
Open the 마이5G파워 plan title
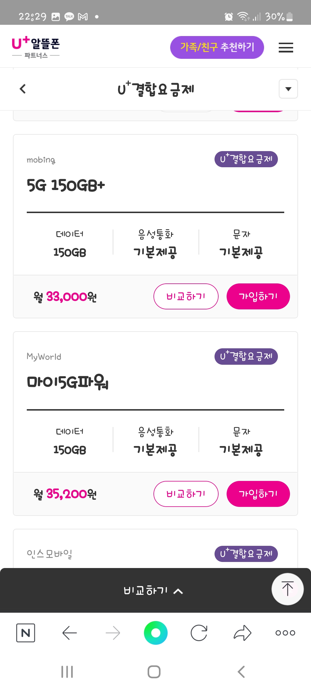68,382
